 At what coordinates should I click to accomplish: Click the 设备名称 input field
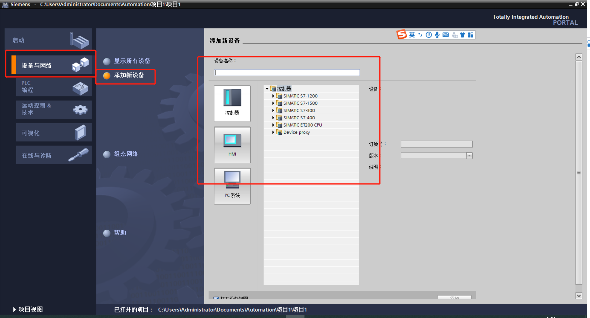click(x=287, y=72)
